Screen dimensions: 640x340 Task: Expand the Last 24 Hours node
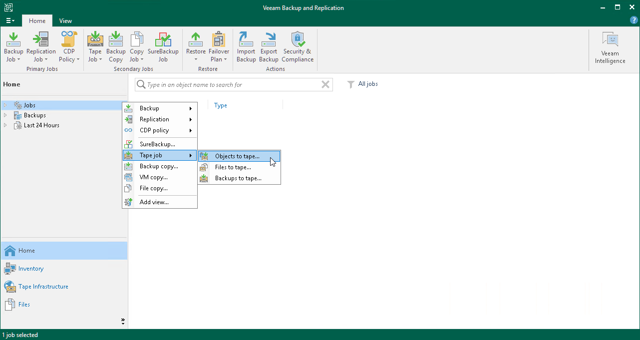[5, 125]
